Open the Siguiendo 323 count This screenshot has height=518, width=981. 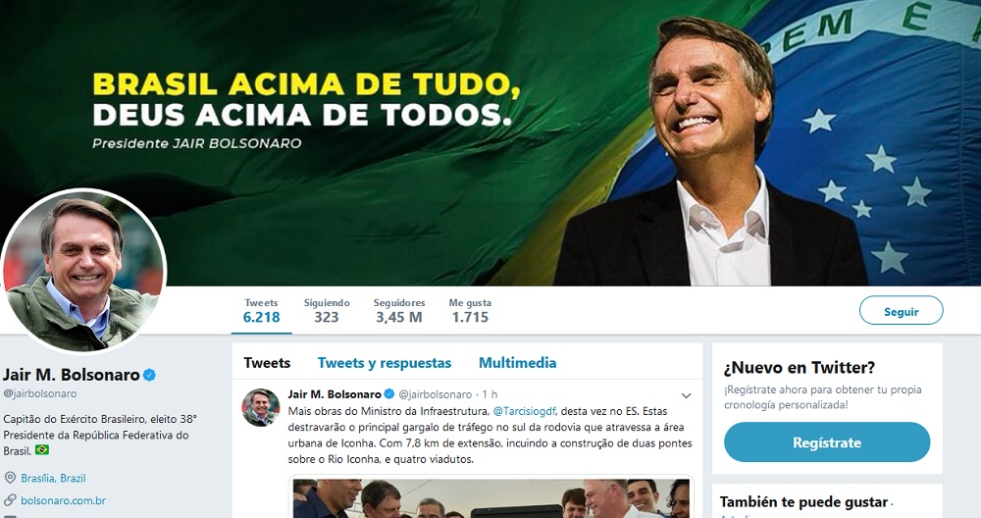pyautogui.click(x=327, y=310)
